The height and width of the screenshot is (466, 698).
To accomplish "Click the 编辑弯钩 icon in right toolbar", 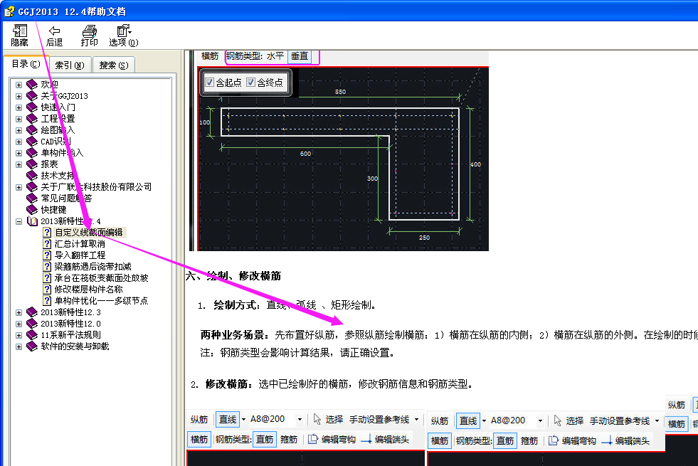I will point(554,440).
